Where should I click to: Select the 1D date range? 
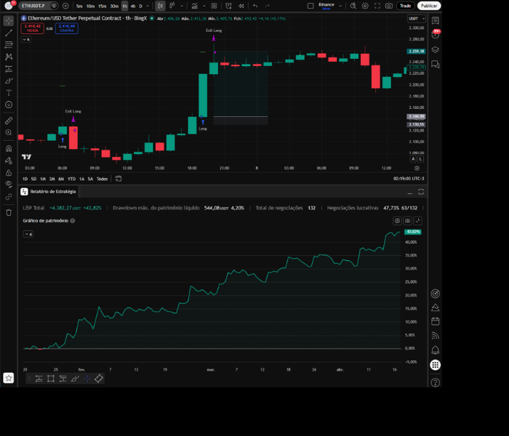[x=25, y=179]
